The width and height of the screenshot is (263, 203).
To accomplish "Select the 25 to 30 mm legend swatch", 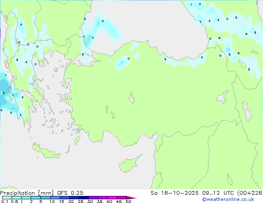I will (84, 198).
